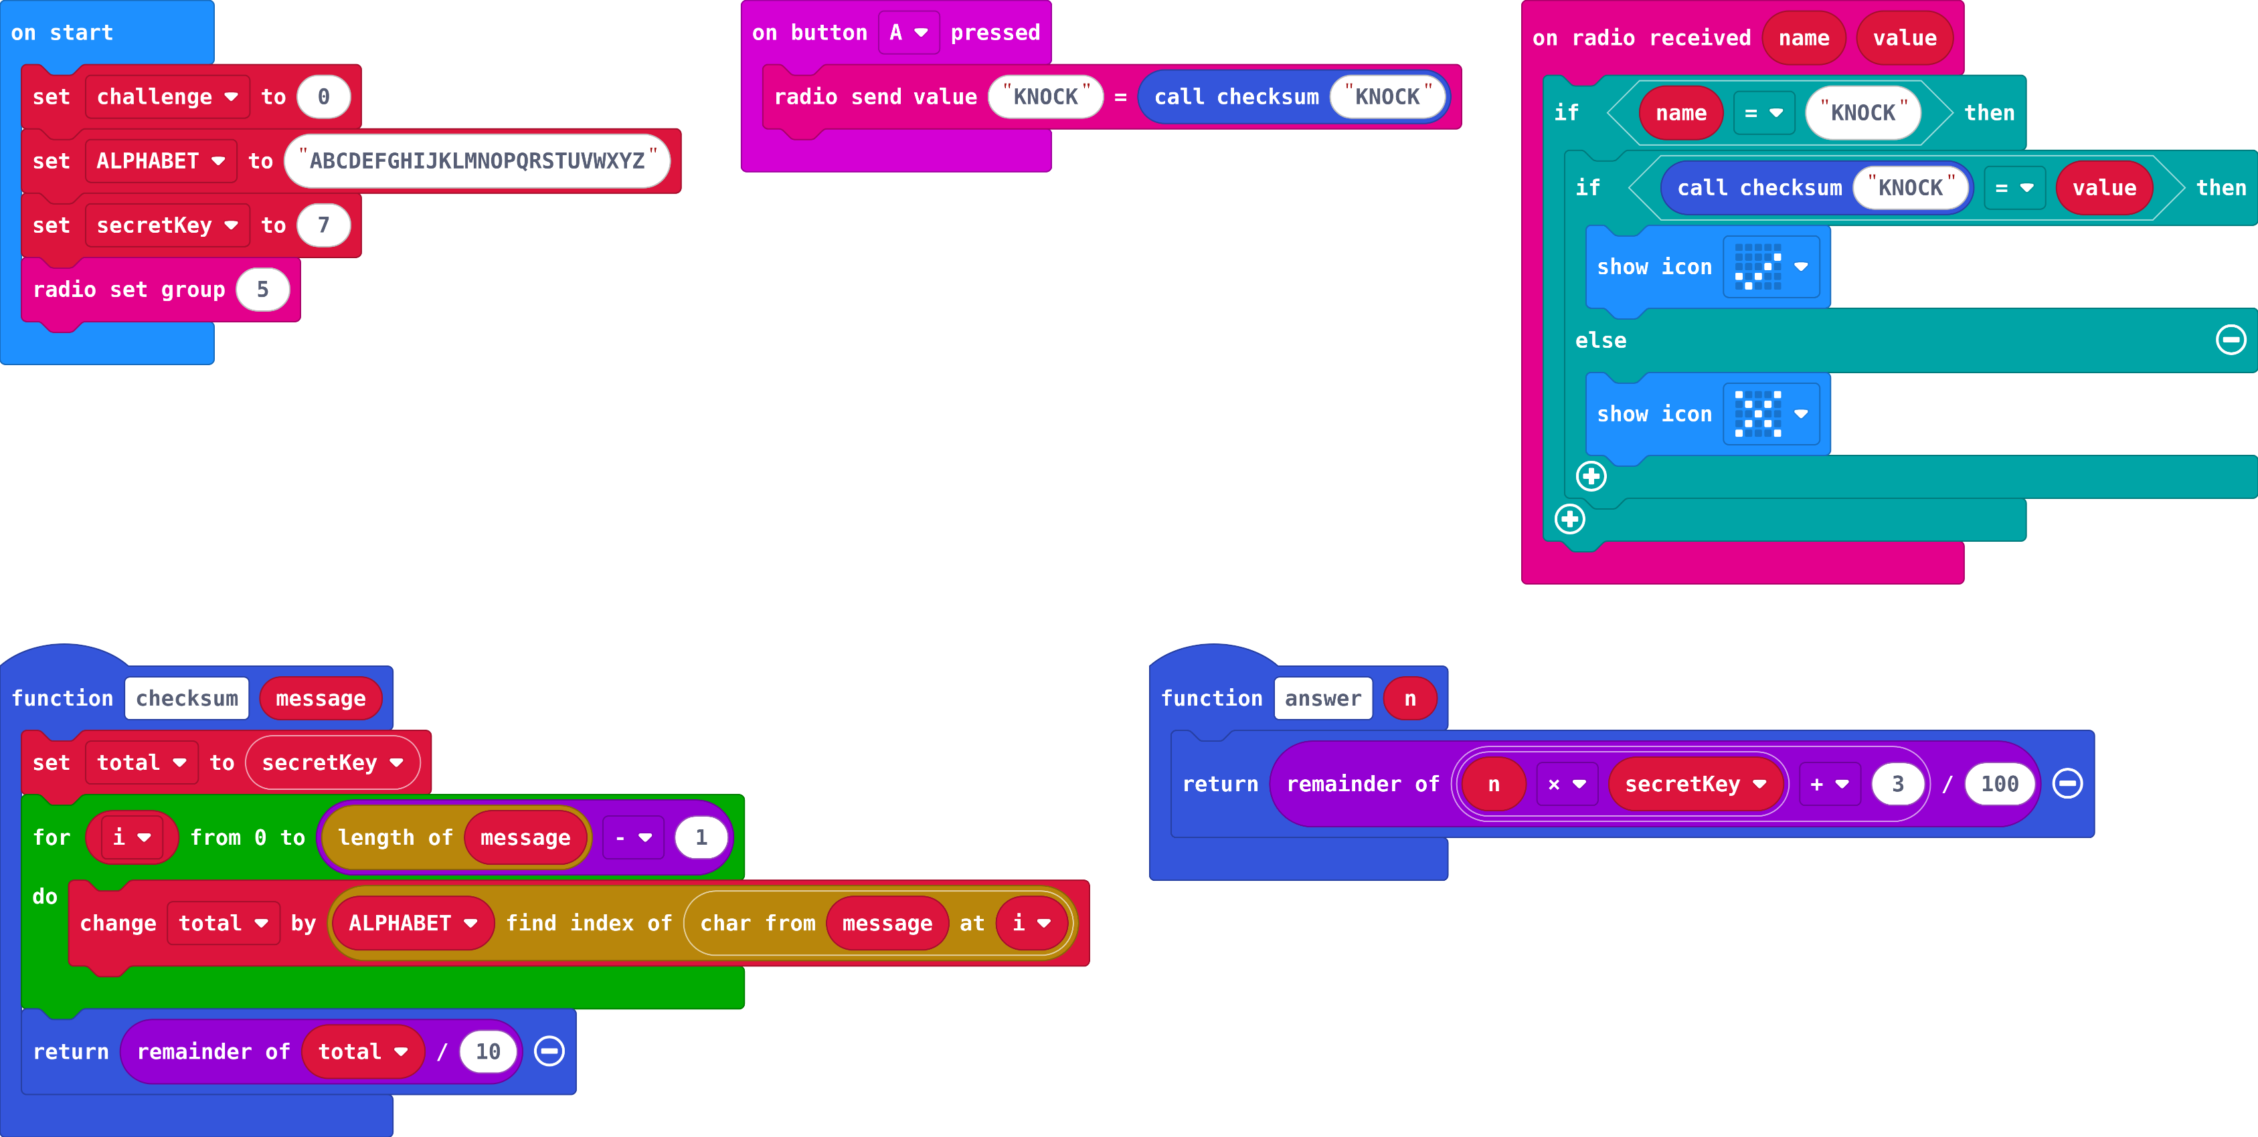
Task: Click the KNOCK string compared with name
Action: (1862, 113)
